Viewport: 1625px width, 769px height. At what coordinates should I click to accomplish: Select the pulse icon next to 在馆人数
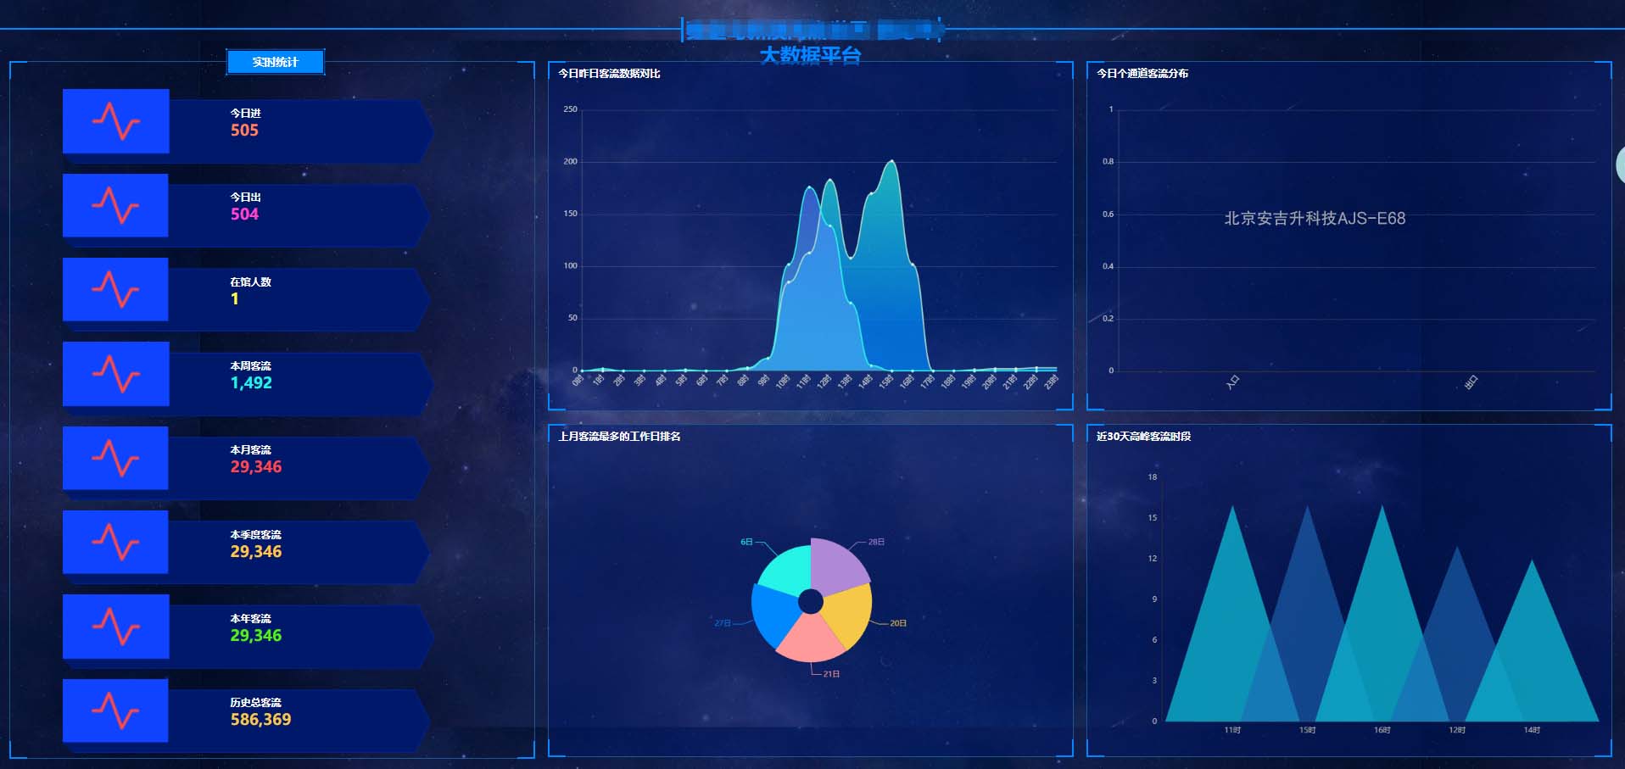115,290
